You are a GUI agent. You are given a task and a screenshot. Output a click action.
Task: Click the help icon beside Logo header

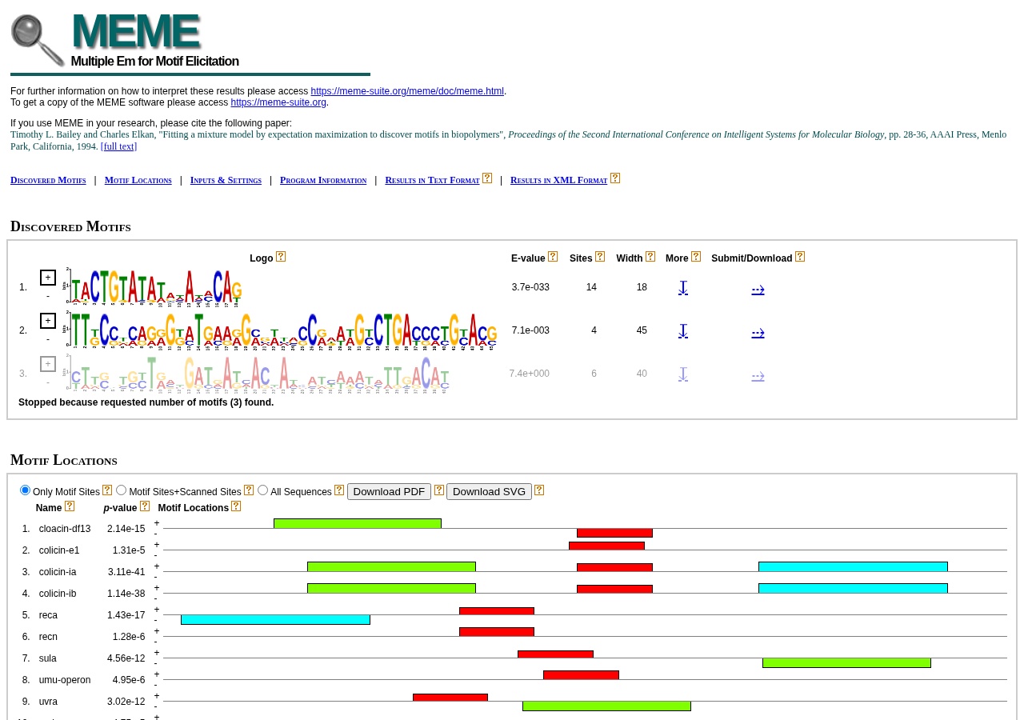[281, 257]
